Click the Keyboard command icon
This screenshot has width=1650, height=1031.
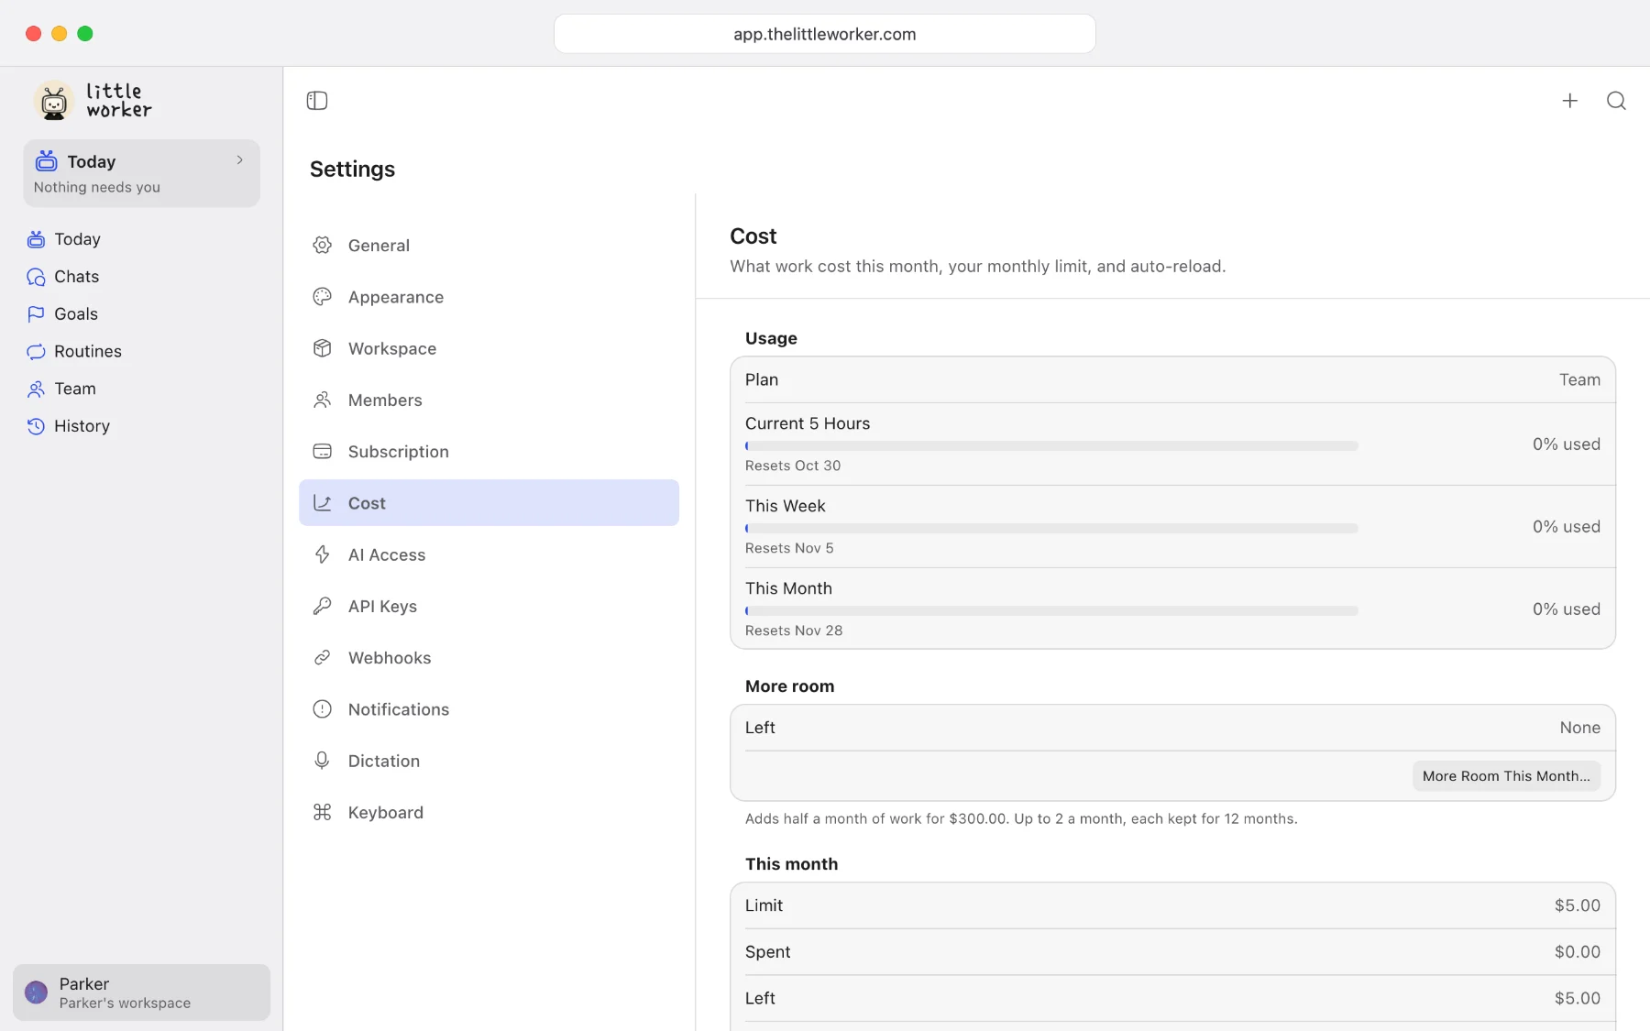click(x=322, y=812)
